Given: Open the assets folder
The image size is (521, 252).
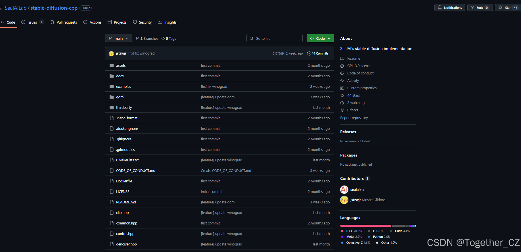Looking at the screenshot, I should (x=121, y=65).
